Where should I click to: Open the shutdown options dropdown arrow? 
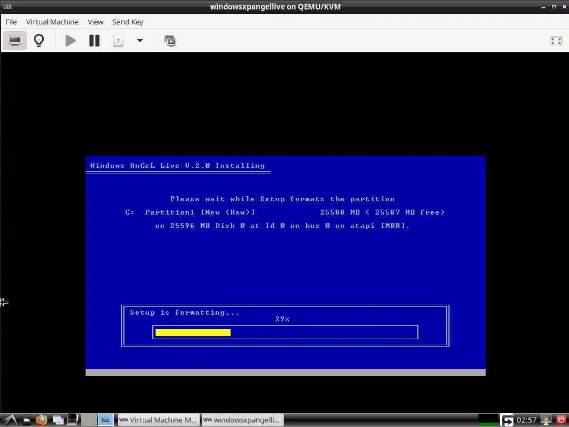139,40
